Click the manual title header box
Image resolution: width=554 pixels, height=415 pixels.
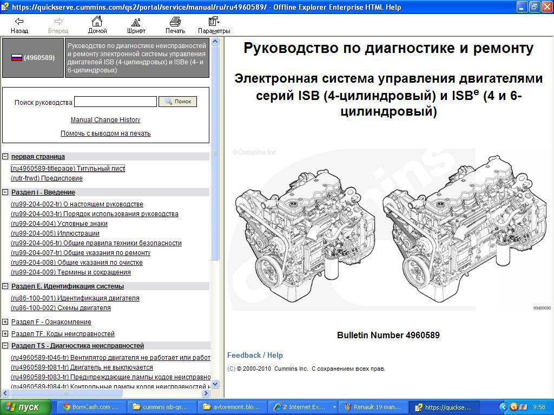137,58
